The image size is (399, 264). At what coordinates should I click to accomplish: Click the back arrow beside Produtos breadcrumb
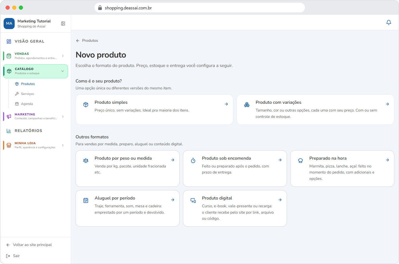78,41
